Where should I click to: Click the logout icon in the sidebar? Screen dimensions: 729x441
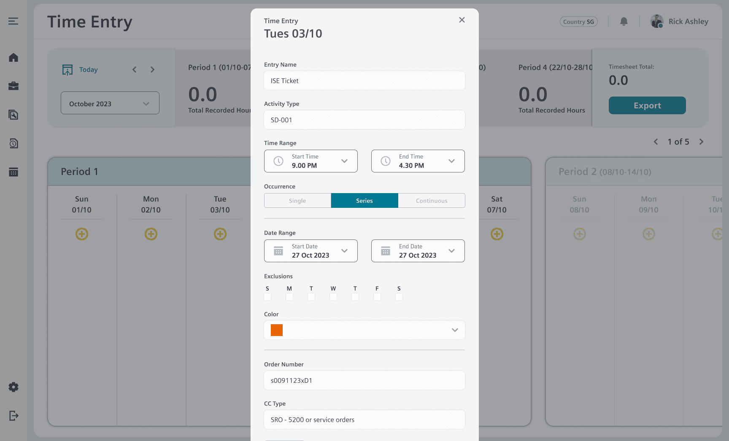point(13,416)
